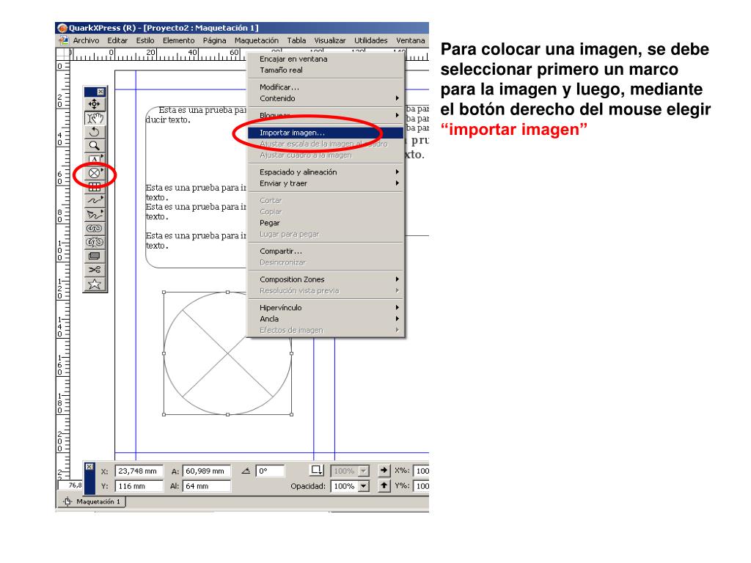Select the Text Box tool
The image size is (751, 563).
(95, 158)
